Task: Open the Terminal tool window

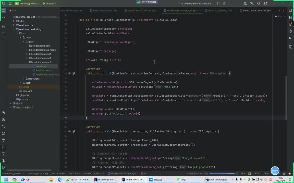Action: pos(3,154)
